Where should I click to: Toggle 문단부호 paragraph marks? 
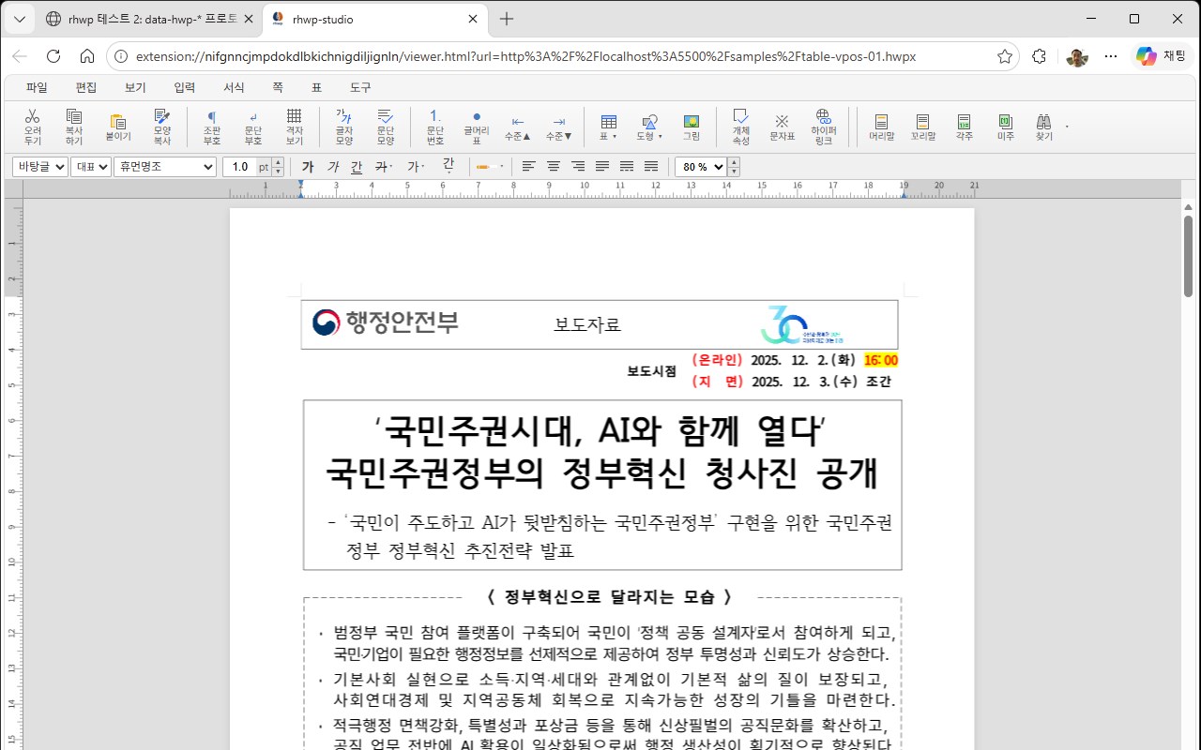click(253, 127)
